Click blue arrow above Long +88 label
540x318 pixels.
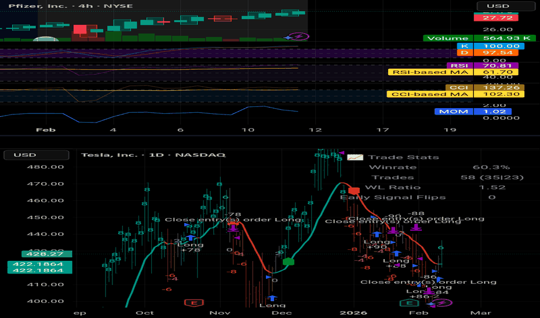point(396,253)
